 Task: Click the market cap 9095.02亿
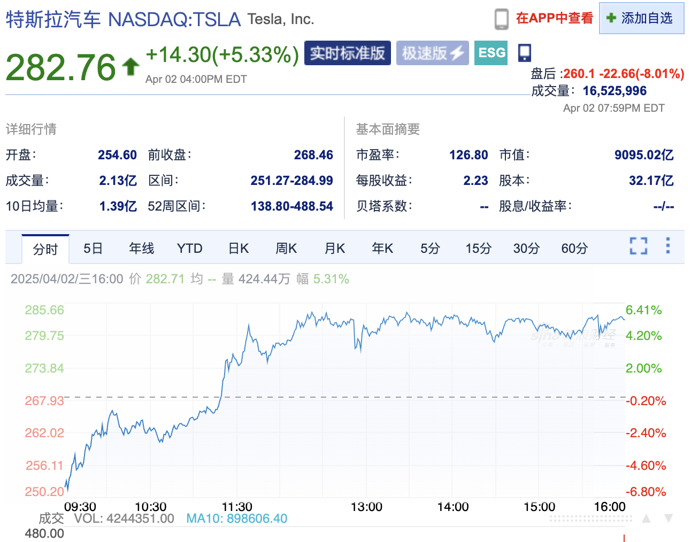(644, 155)
